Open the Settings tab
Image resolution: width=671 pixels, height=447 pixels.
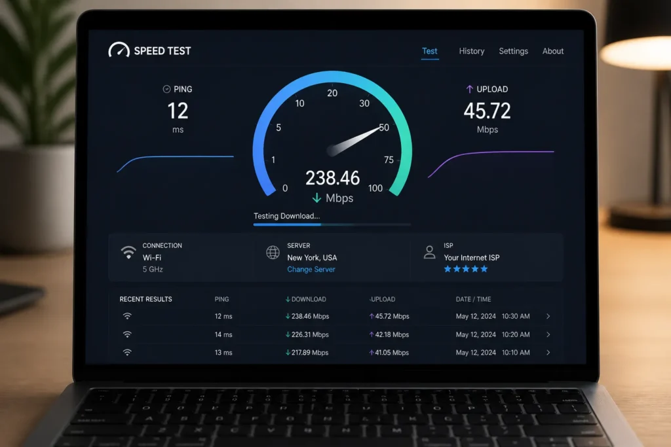pos(513,51)
